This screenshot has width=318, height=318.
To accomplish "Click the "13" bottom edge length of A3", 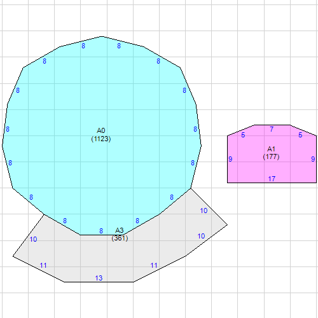I will (x=99, y=278).
